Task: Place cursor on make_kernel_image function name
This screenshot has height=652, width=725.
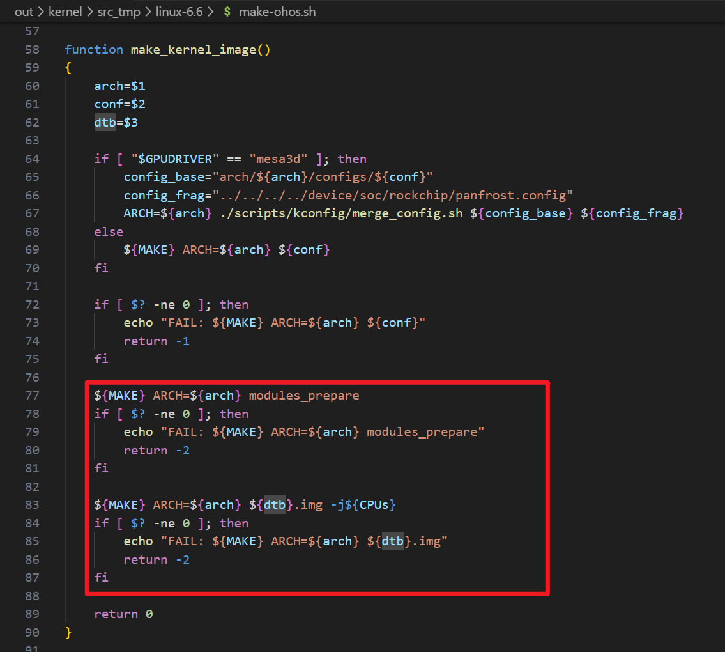Action: 194,49
